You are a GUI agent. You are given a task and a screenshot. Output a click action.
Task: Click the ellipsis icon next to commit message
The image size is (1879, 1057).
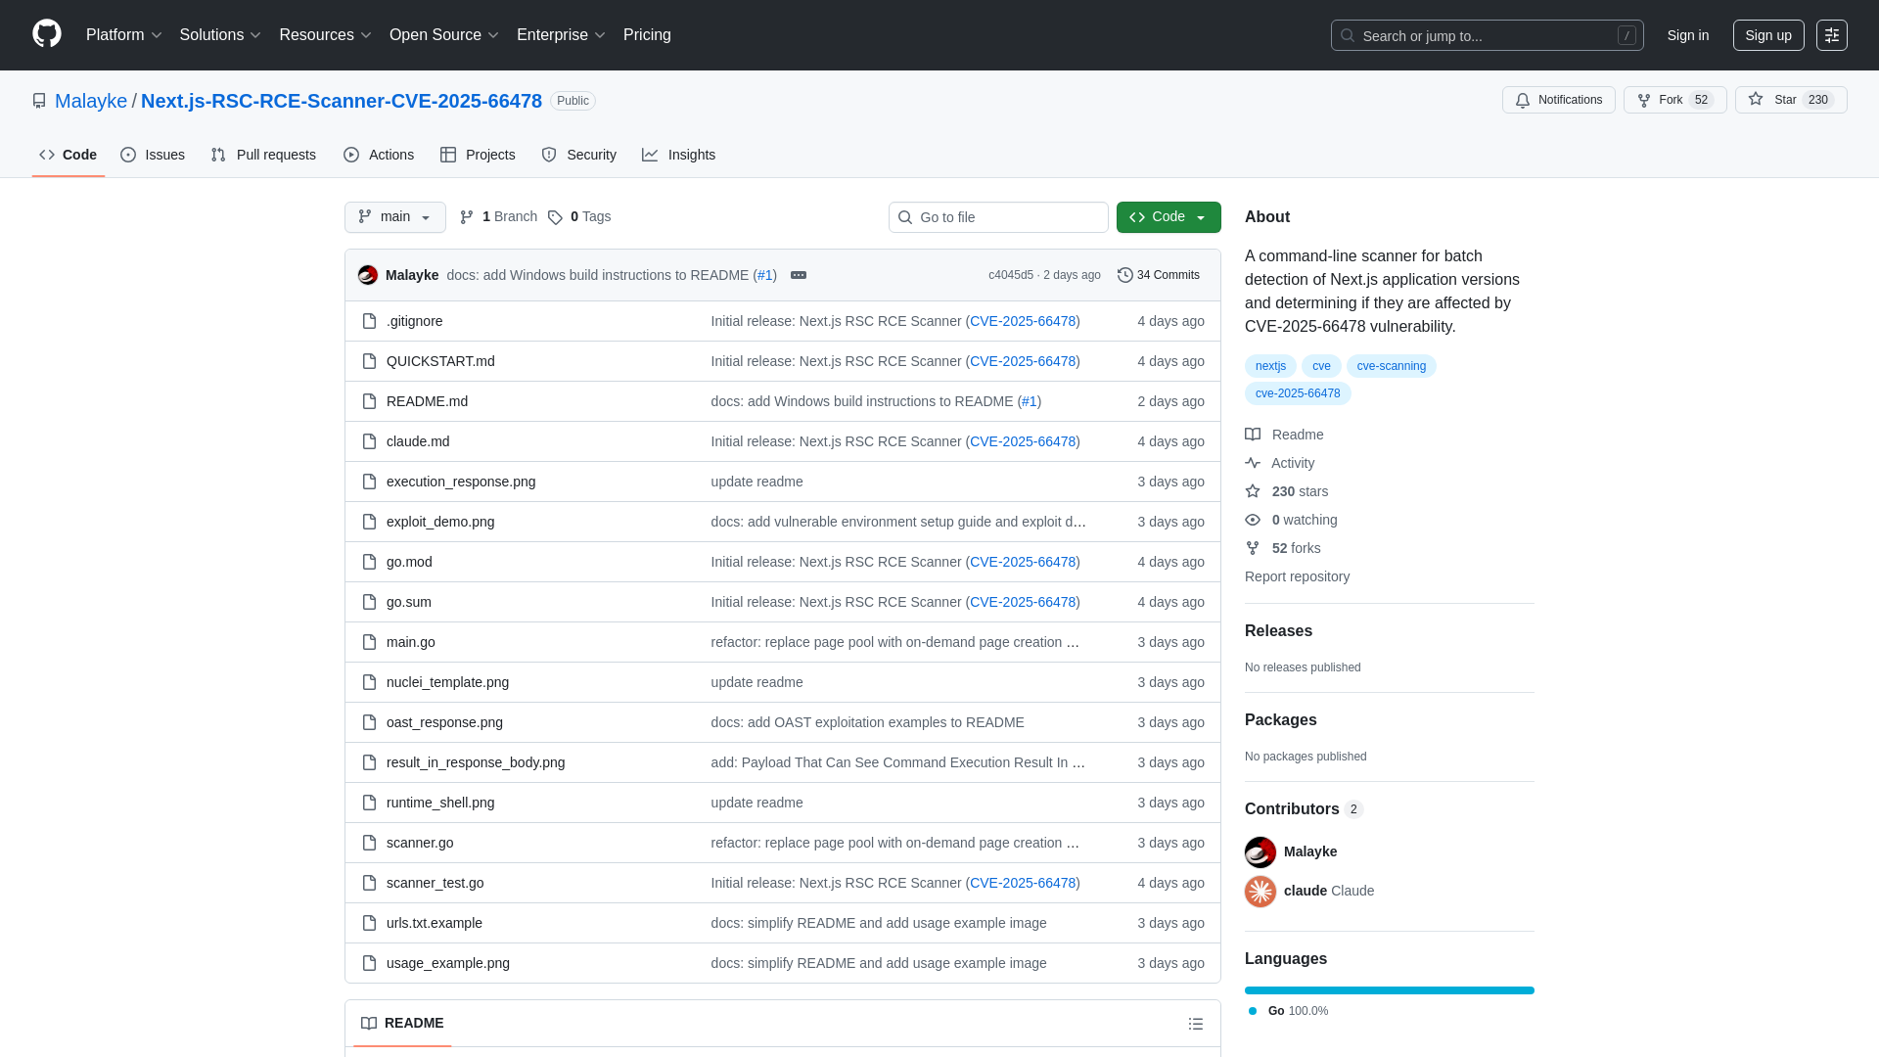[x=799, y=275]
